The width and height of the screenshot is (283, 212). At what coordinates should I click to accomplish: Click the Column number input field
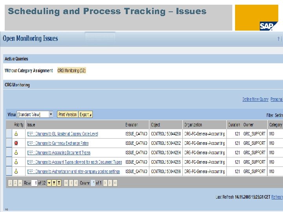(93, 183)
